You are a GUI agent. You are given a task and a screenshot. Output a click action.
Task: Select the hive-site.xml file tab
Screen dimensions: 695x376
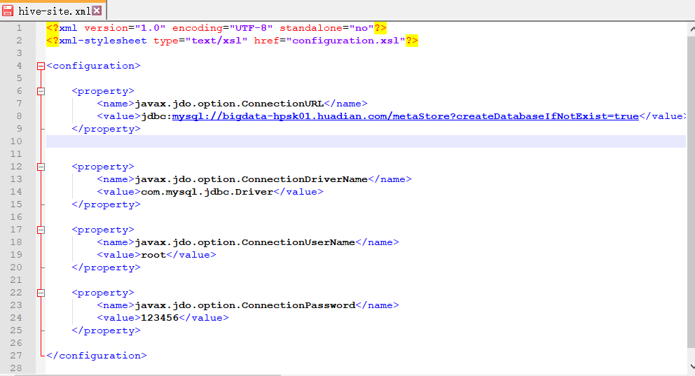pos(53,11)
